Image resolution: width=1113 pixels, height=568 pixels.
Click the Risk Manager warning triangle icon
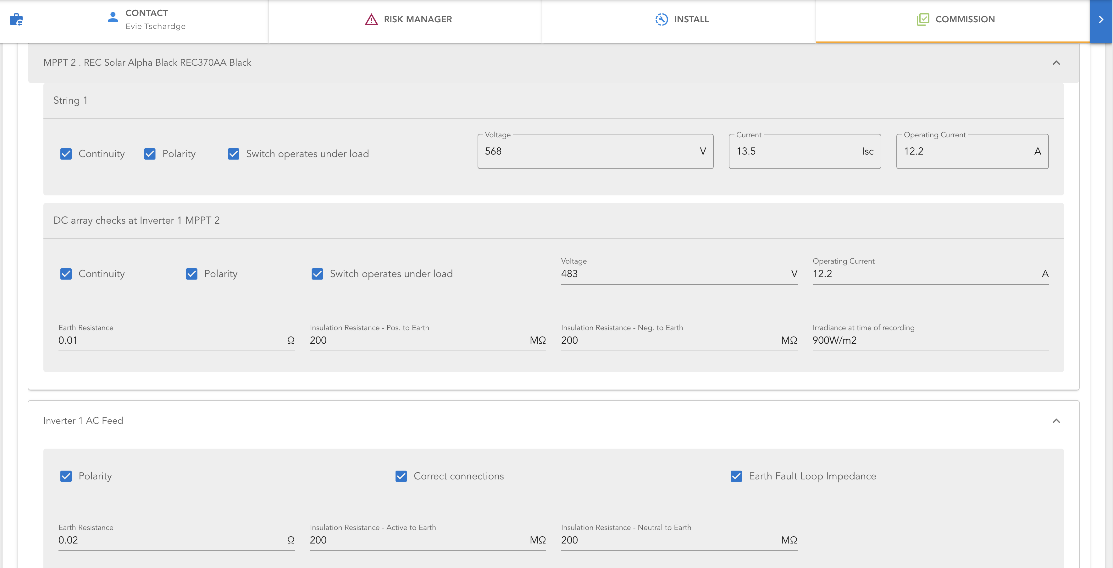point(371,19)
